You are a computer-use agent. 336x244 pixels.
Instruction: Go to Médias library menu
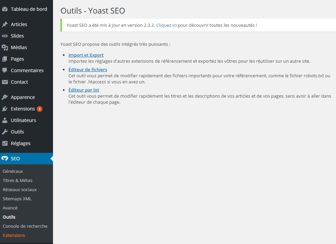[26, 47]
